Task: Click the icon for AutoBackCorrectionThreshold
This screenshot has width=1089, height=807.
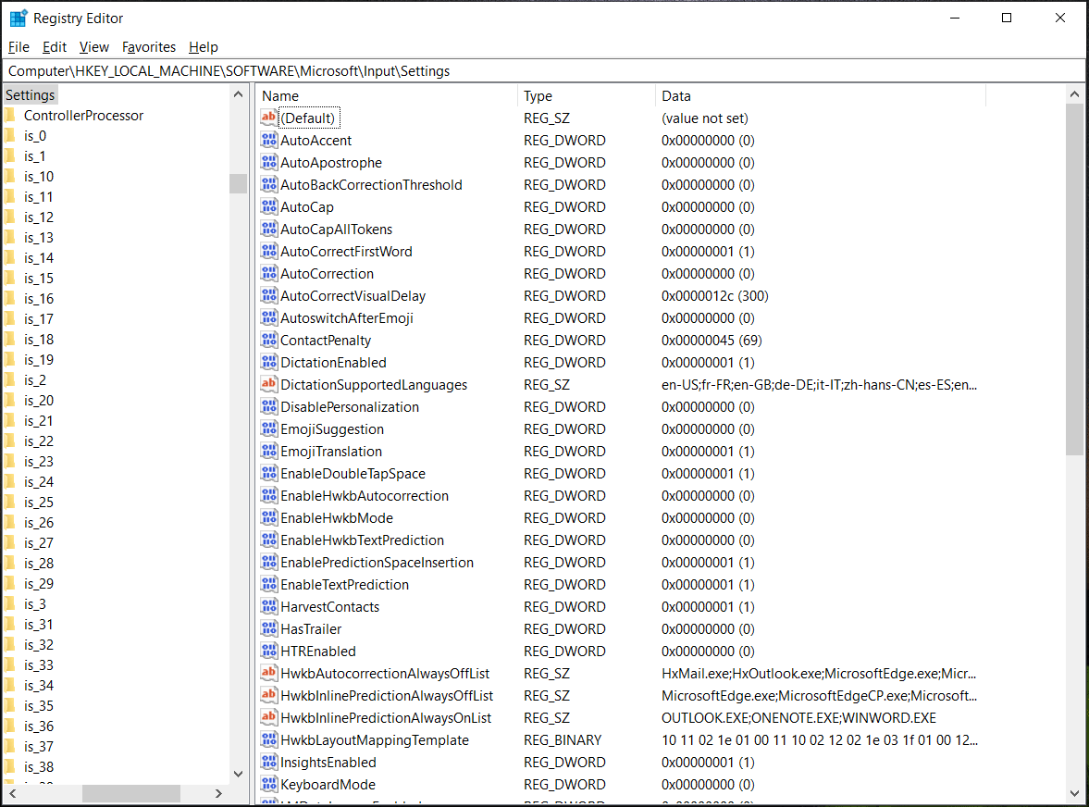Action: (268, 184)
